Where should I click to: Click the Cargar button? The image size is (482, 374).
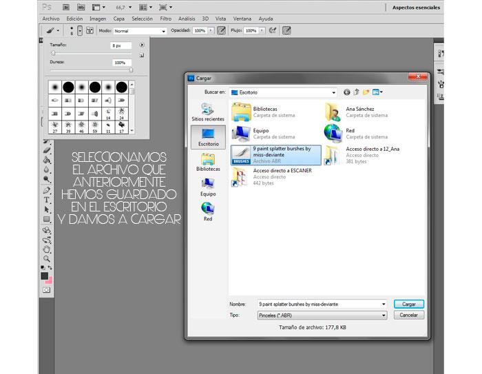(408, 303)
